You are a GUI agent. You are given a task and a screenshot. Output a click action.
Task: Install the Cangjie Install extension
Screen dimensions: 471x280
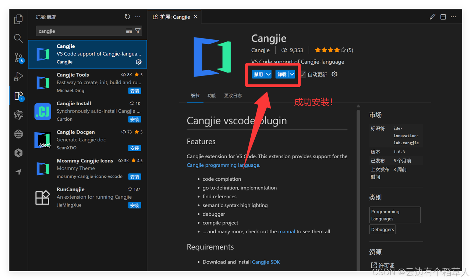[x=135, y=120]
